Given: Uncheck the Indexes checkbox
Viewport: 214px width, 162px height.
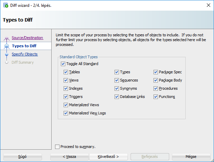Looking at the screenshot, I should [66, 88].
